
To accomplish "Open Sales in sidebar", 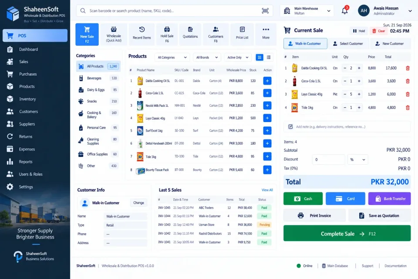I will [35, 61].
